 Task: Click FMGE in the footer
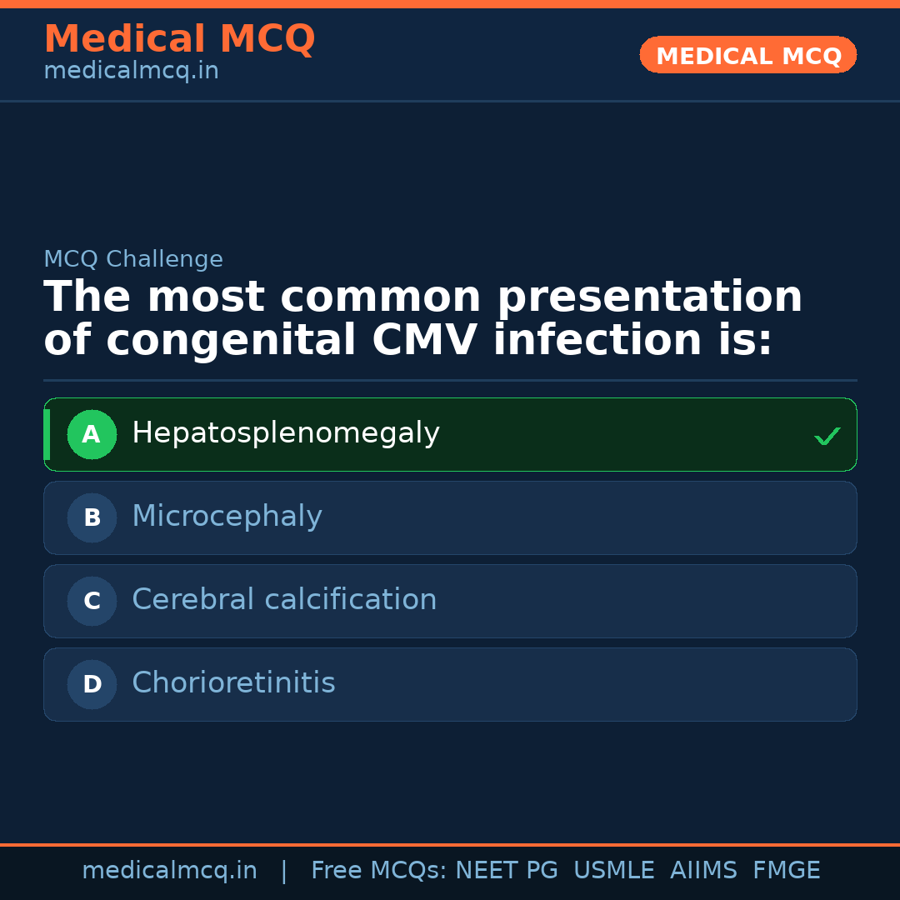tap(786, 871)
